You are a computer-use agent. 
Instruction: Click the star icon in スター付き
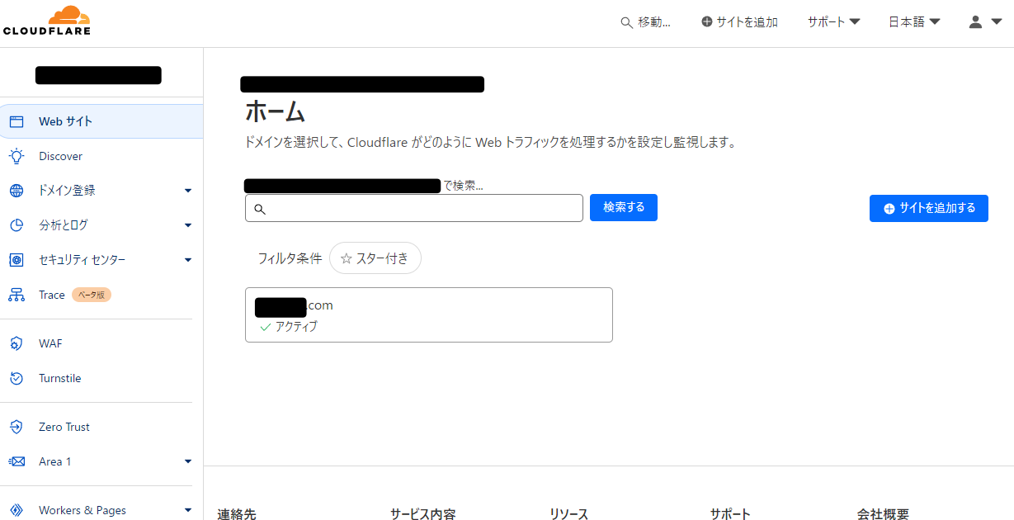tap(347, 258)
